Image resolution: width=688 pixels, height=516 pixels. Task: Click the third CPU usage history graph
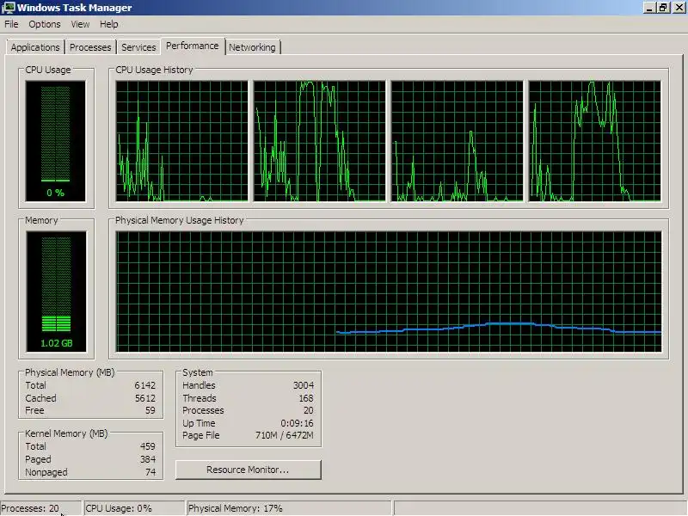(458, 141)
